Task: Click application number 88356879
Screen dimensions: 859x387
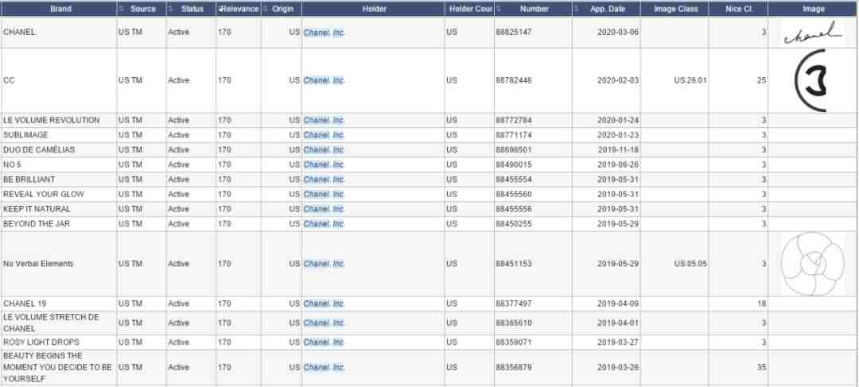Action: [513, 367]
